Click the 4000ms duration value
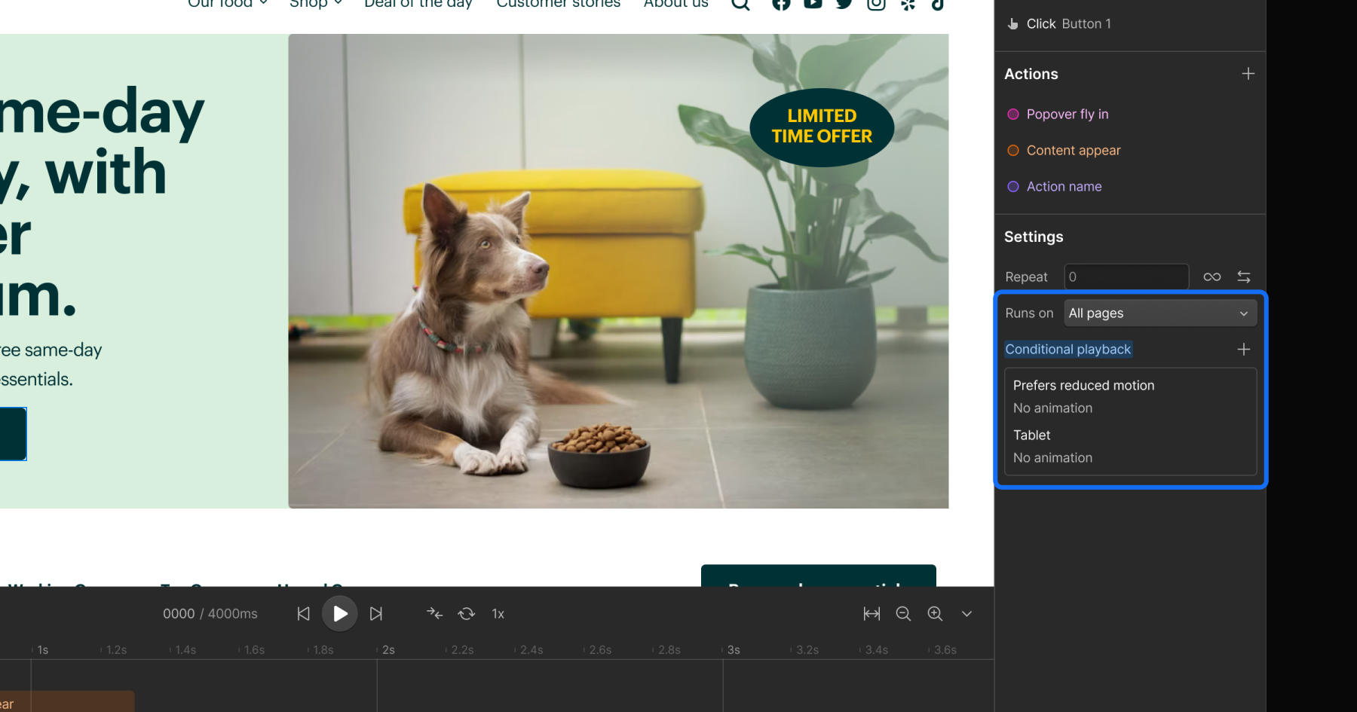This screenshot has height=712, width=1357. (x=233, y=614)
